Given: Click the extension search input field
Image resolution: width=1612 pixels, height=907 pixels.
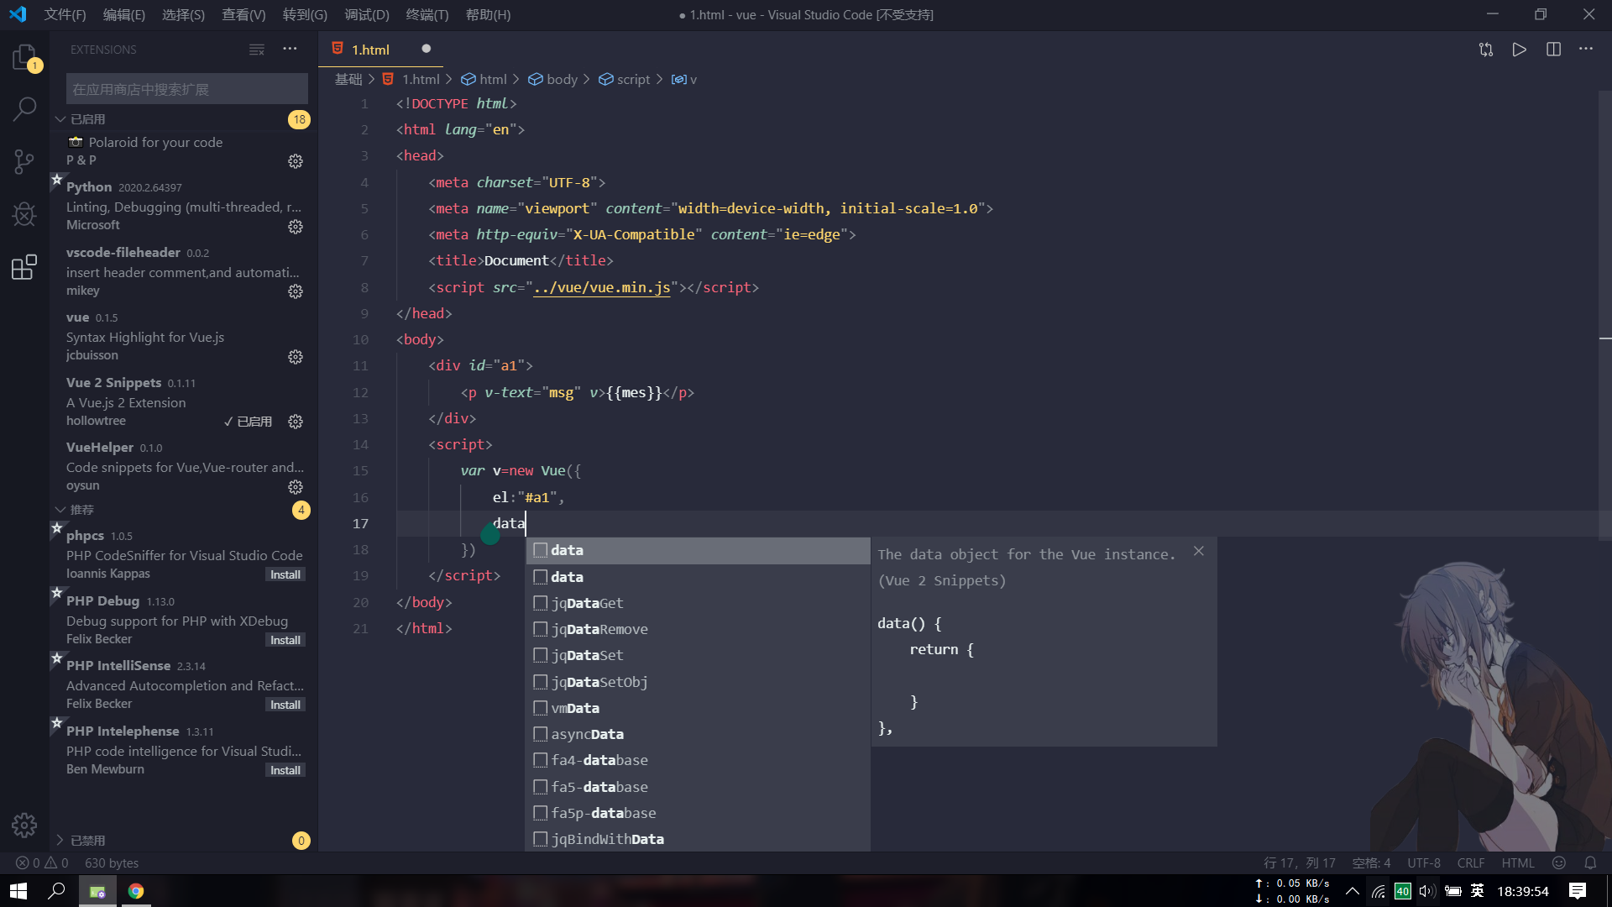Looking at the screenshot, I should (186, 89).
